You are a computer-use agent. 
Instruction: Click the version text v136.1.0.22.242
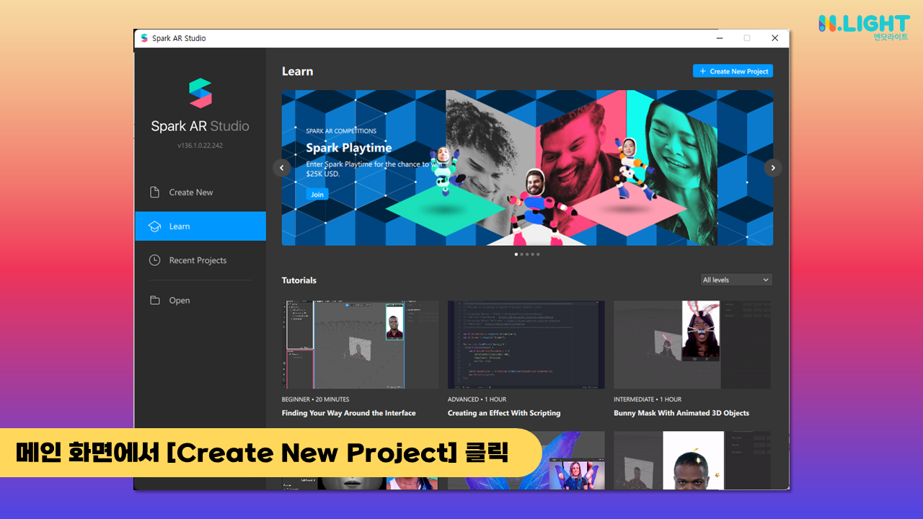tap(200, 146)
